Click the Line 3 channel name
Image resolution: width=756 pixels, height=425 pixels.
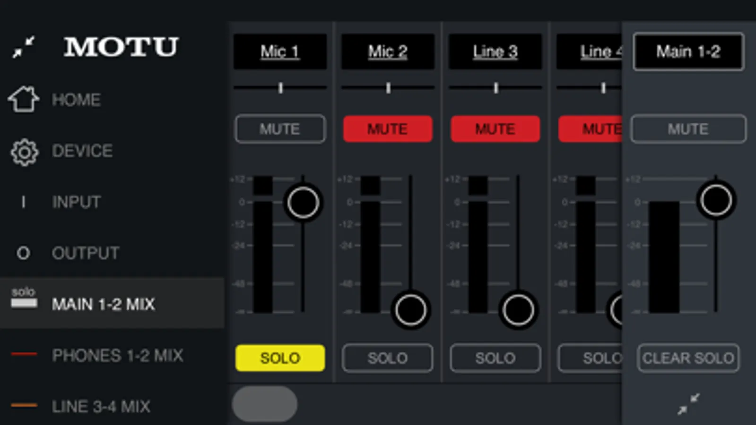click(x=495, y=51)
